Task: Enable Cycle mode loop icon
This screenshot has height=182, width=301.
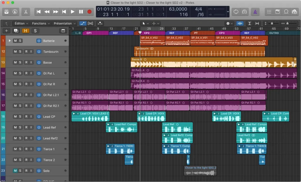Action: click(236, 12)
